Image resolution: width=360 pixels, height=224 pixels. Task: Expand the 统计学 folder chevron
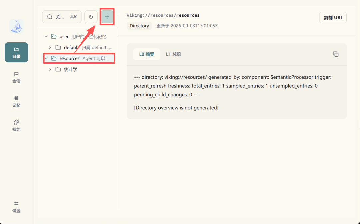coord(50,69)
